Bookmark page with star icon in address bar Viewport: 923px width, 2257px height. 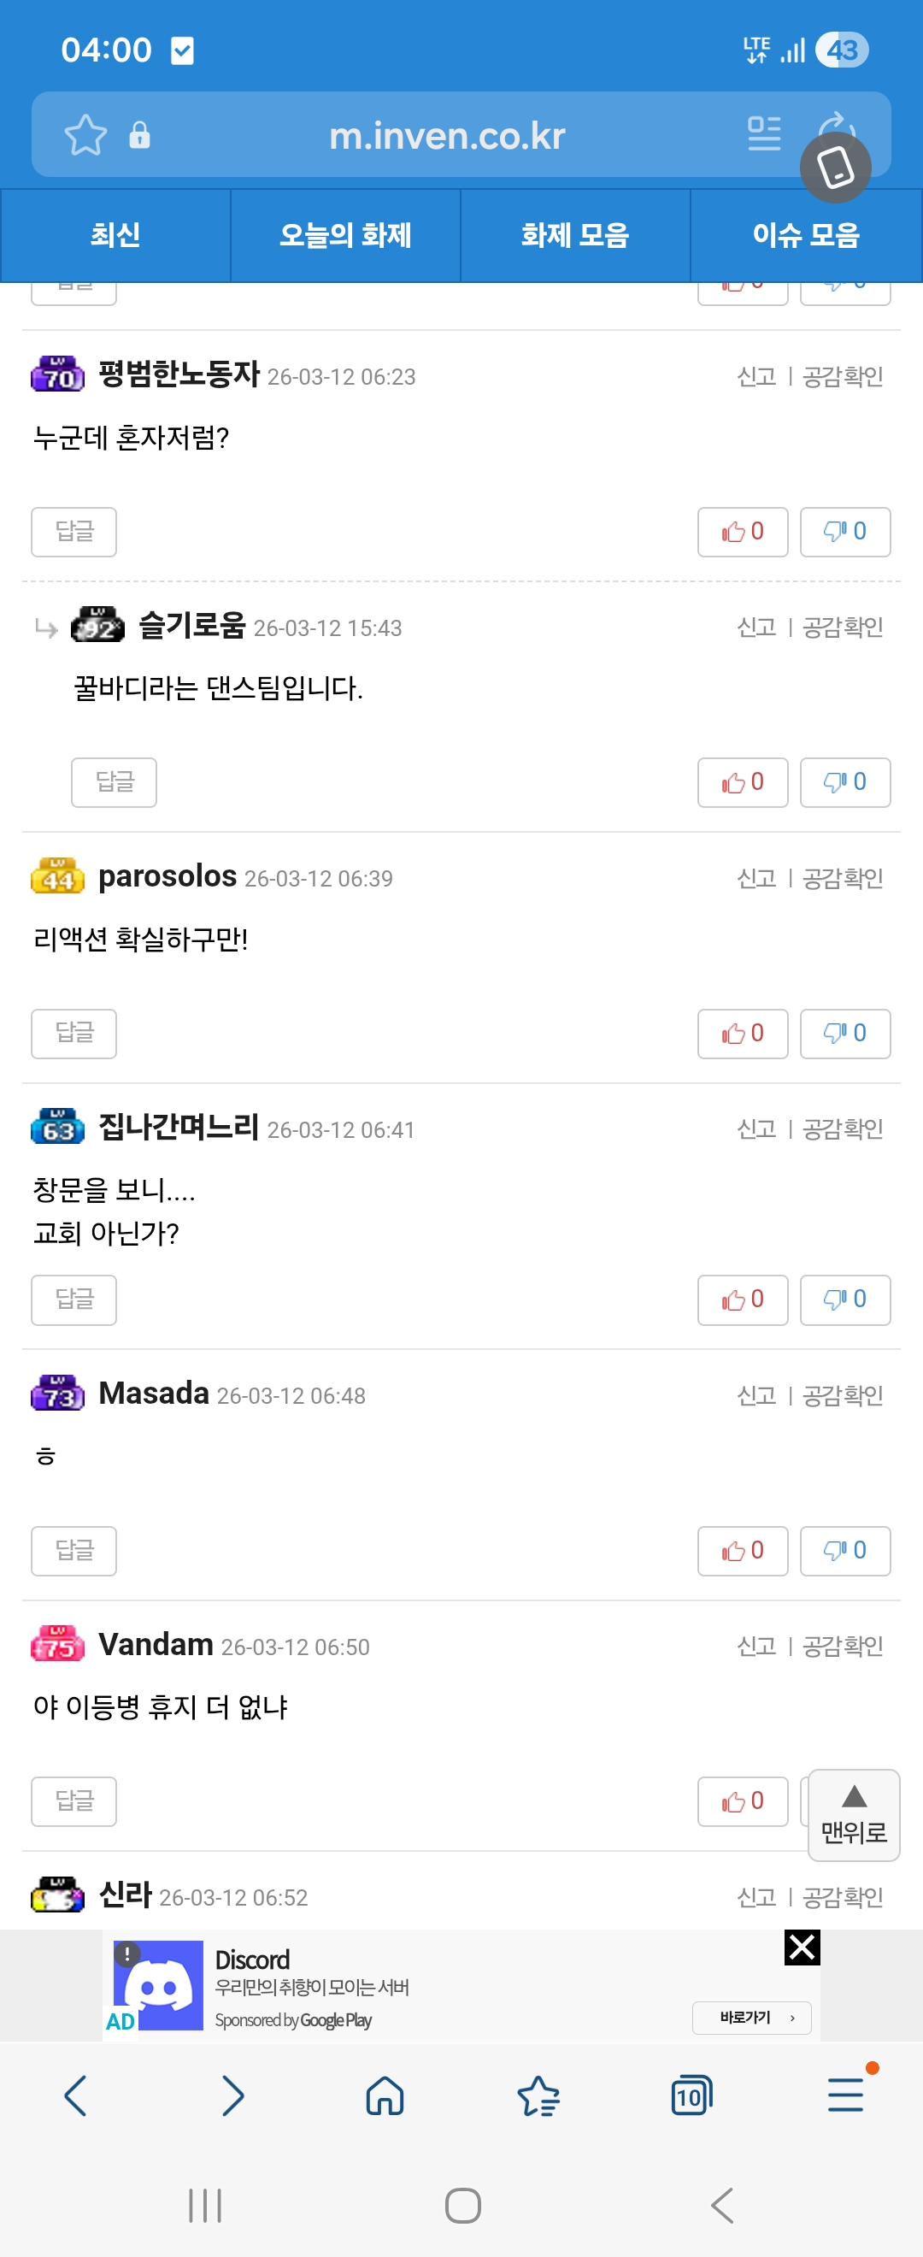pyautogui.click(x=85, y=135)
